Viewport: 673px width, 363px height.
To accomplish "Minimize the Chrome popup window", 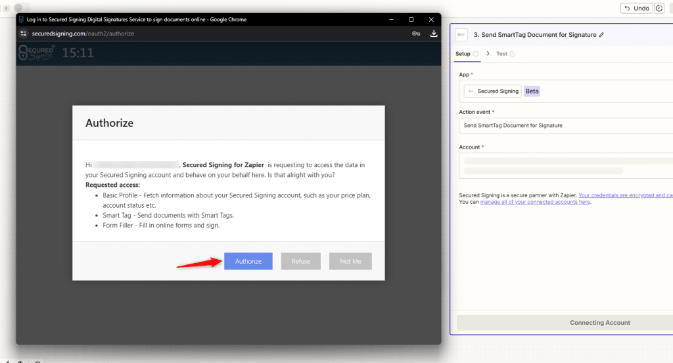I will 391,19.
